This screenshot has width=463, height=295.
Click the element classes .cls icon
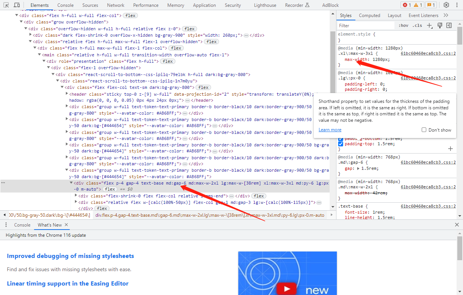coord(417,25)
